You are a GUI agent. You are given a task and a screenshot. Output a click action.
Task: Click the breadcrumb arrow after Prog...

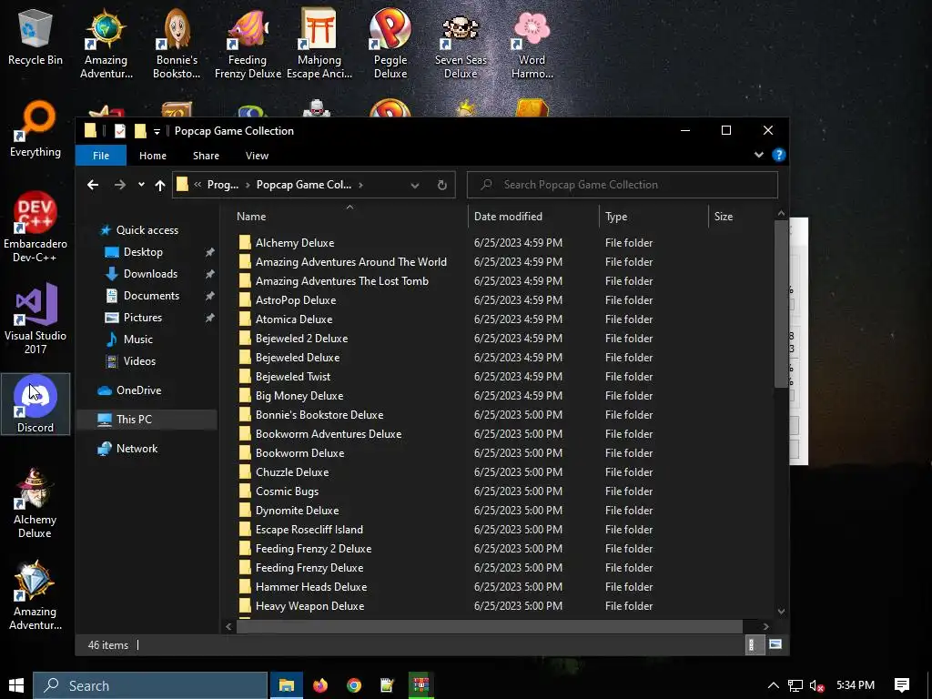[x=248, y=185]
